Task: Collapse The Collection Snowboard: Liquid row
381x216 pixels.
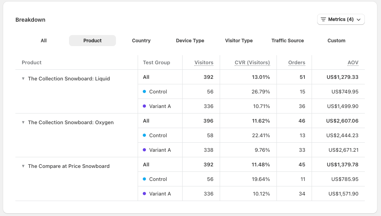Action: [x=23, y=78]
